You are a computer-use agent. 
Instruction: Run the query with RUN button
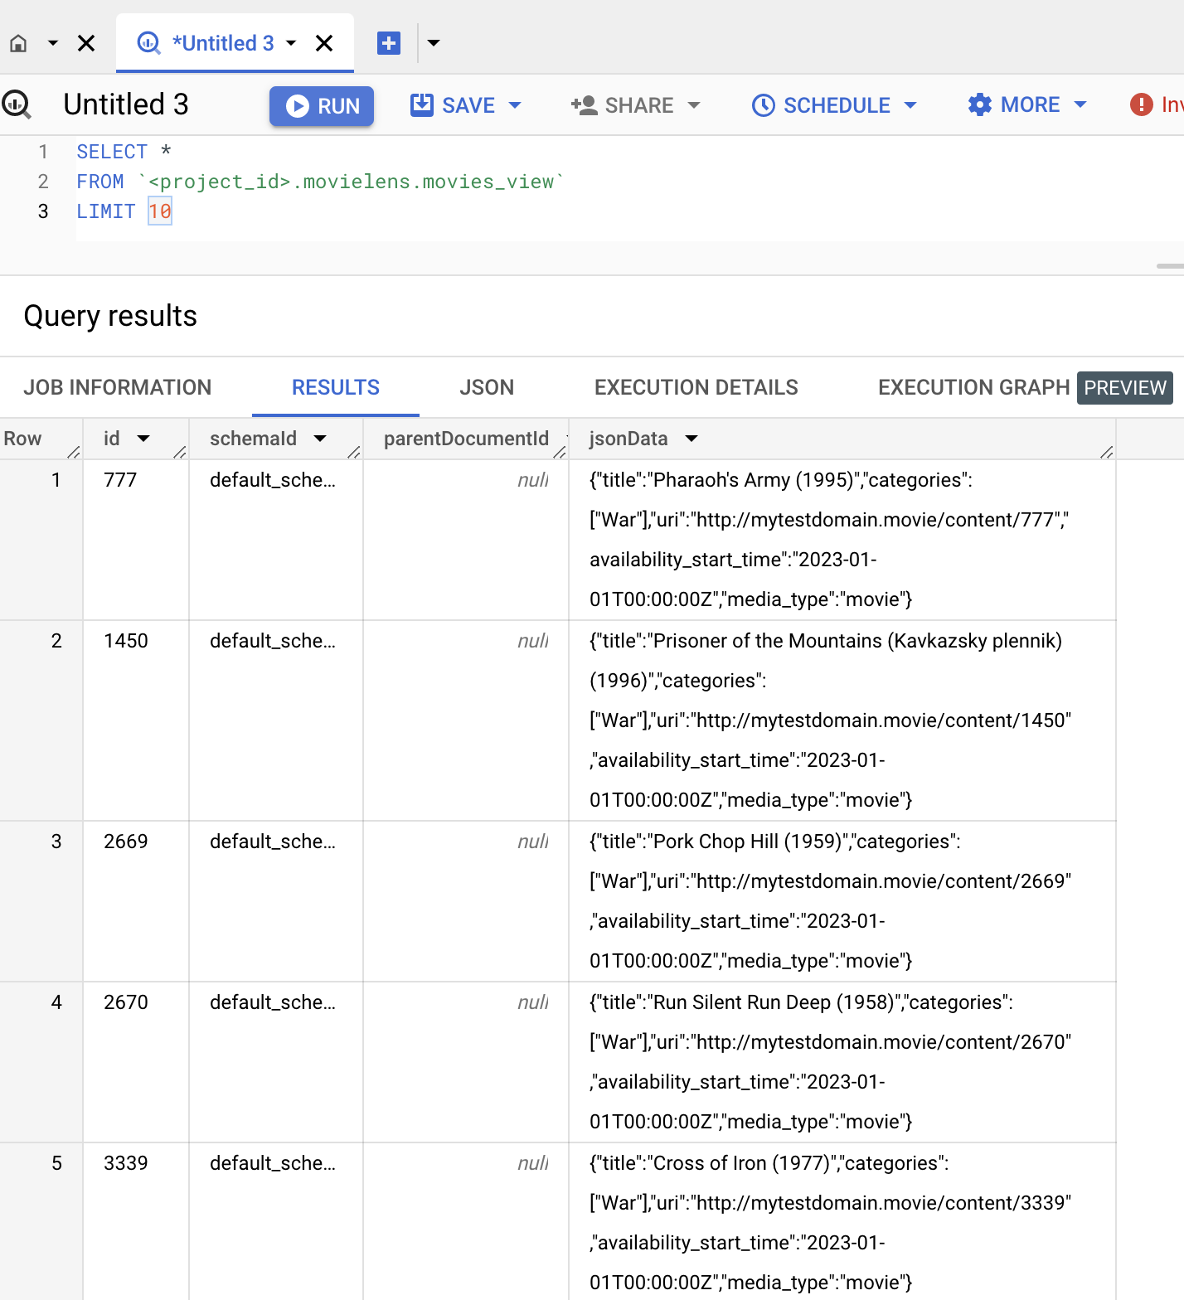point(322,106)
